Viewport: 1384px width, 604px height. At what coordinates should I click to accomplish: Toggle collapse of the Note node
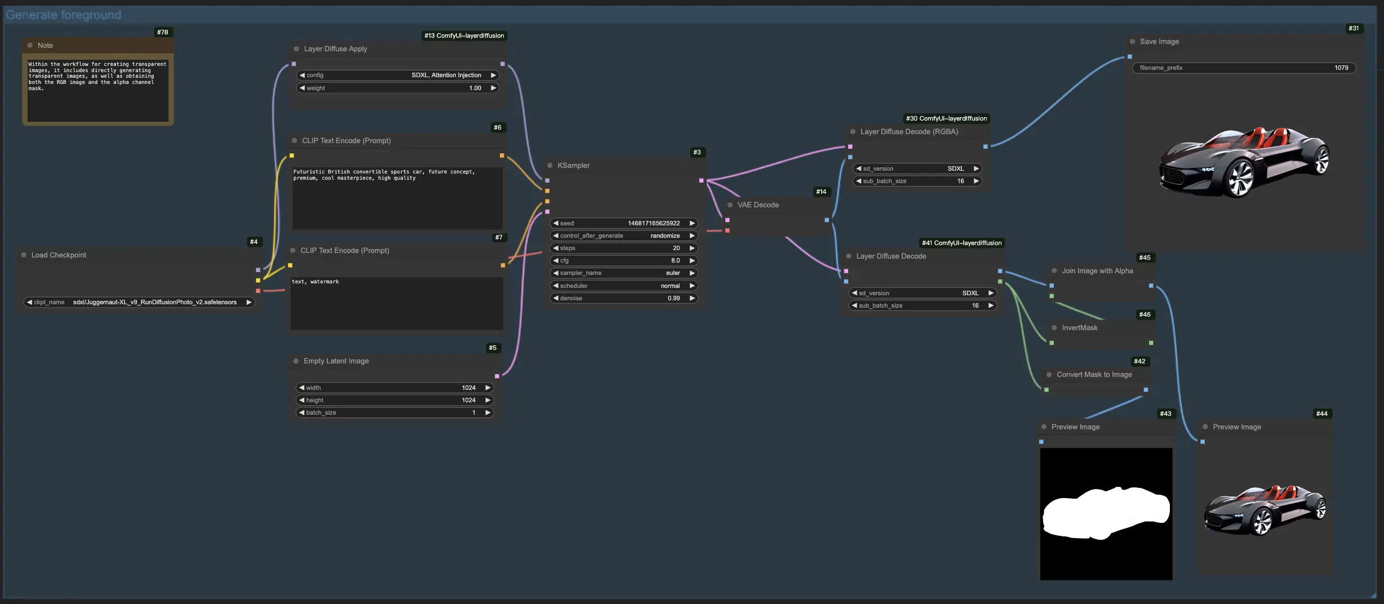tap(30, 46)
